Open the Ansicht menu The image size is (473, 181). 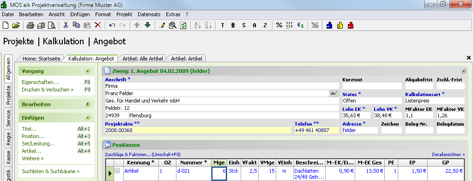(x=56, y=14)
